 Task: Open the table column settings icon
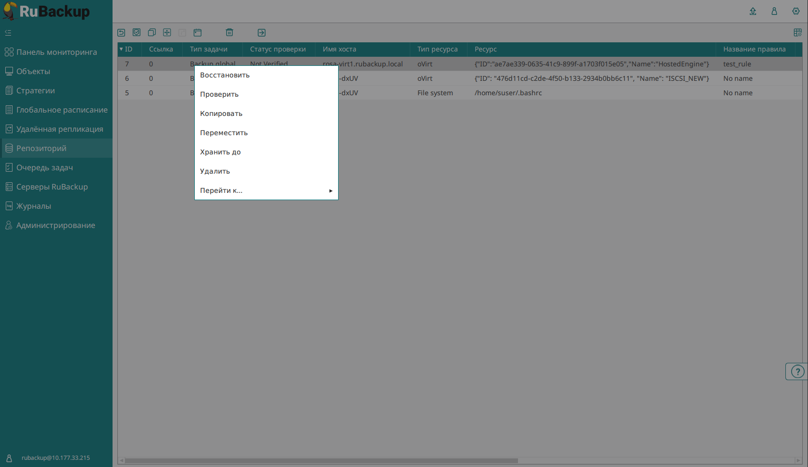[x=797, y=33]
